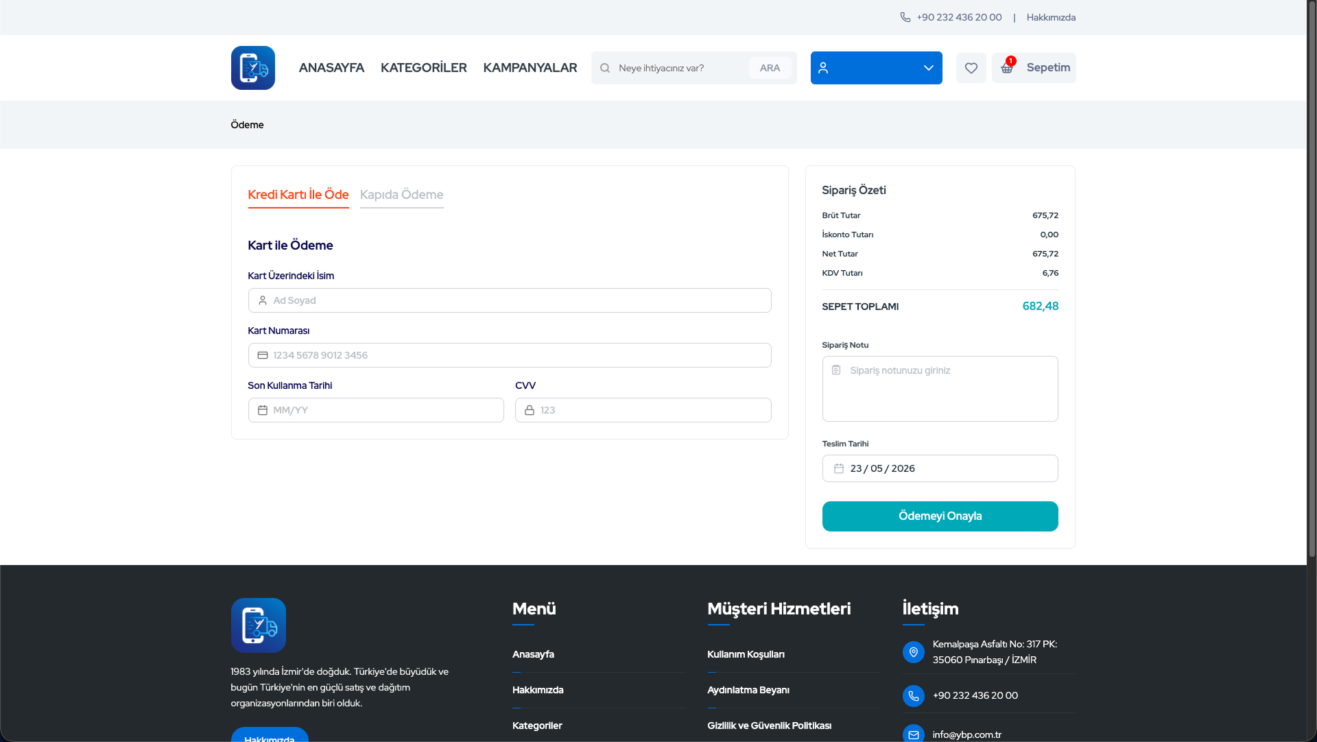Open Anasayfa link in footer Menü
The height and width of the screenshot is (742, 1317).
(533, 654)
